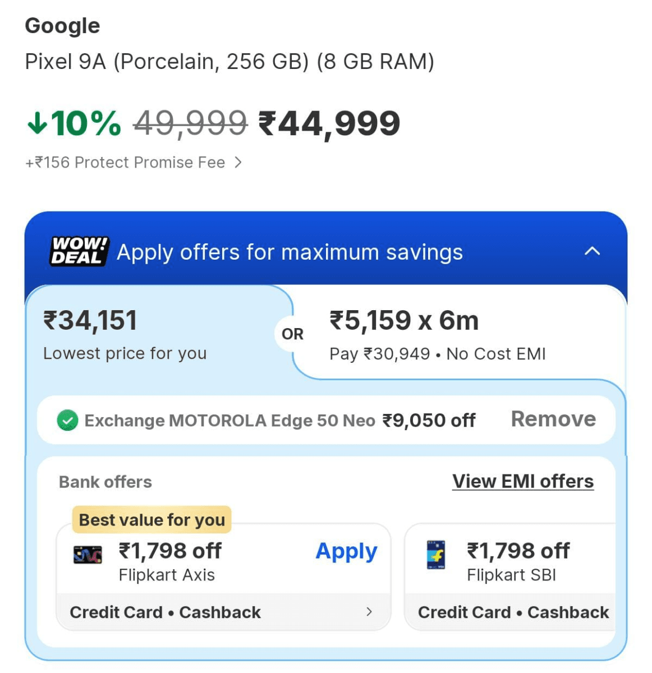Open the View EMI offers link
652x673 pixels.
(522, 481)
